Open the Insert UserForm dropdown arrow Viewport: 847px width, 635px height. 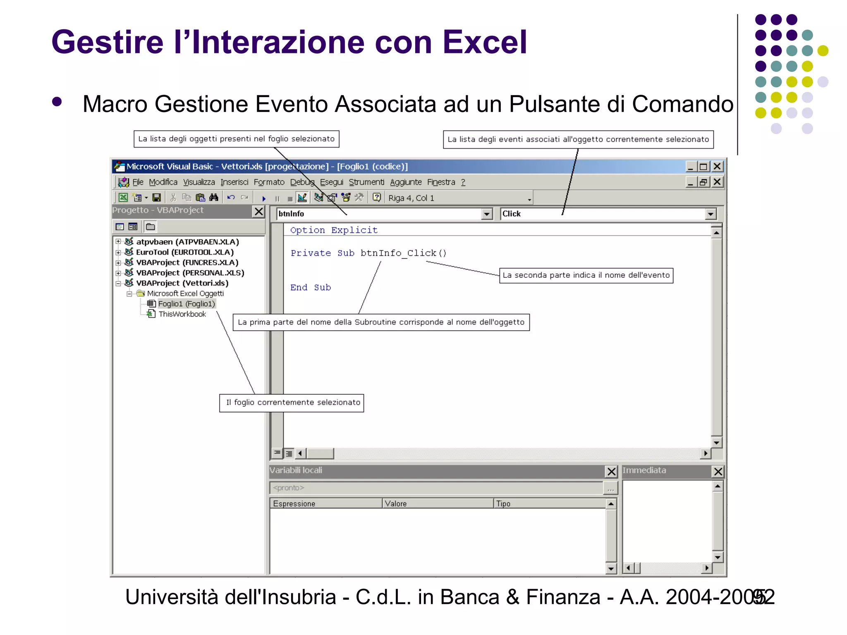click(x=146, y=198)
